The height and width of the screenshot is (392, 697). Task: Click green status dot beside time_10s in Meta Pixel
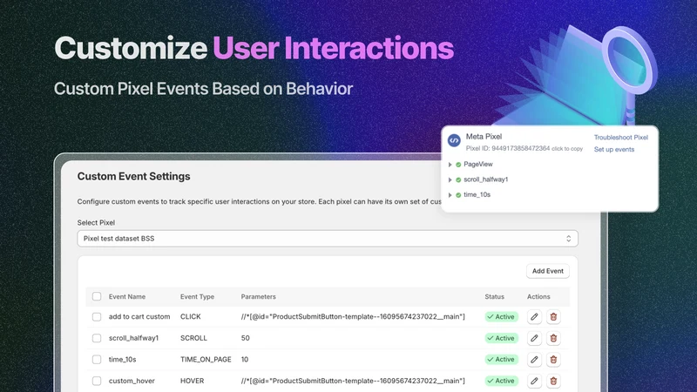pos(458,194)
